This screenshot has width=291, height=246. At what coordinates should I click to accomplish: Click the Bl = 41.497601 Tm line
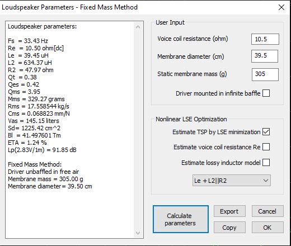pos(34,135)
